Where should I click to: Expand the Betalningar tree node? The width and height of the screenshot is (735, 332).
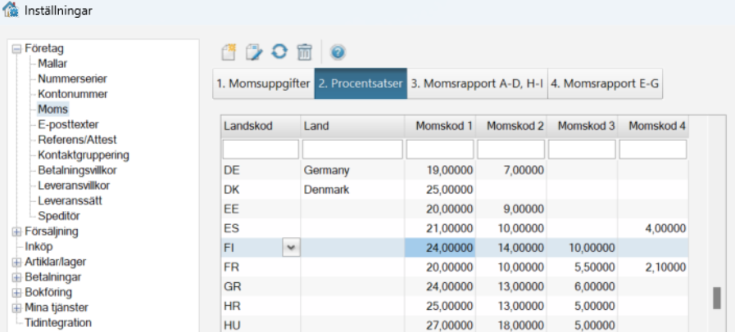(x=17, y=277)
